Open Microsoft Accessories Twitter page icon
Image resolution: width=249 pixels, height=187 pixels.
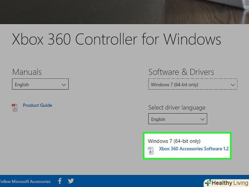pos(71,181)
